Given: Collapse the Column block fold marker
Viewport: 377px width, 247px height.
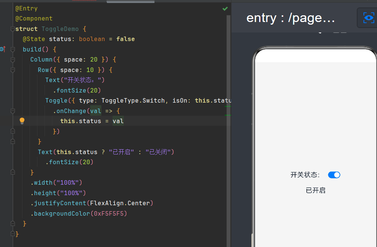Looking at the screenshot, I should [x=13, y=60].
